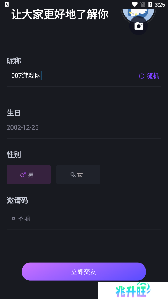168x299 pixels.
Task: Focus the nickname field with 007游戏网
Action: coord(72,76)
